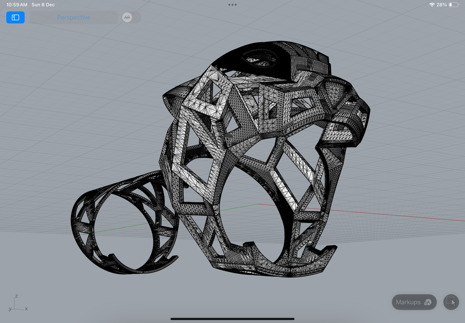Tap the 28% battery percentage text
Image resolution: width=465 pixels, height=323 pixels.
point(442,5)
